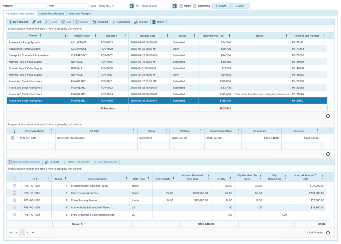Go to next page of items
The width and height of the screenshot is (341, 244).
click(x=27, y=232)
